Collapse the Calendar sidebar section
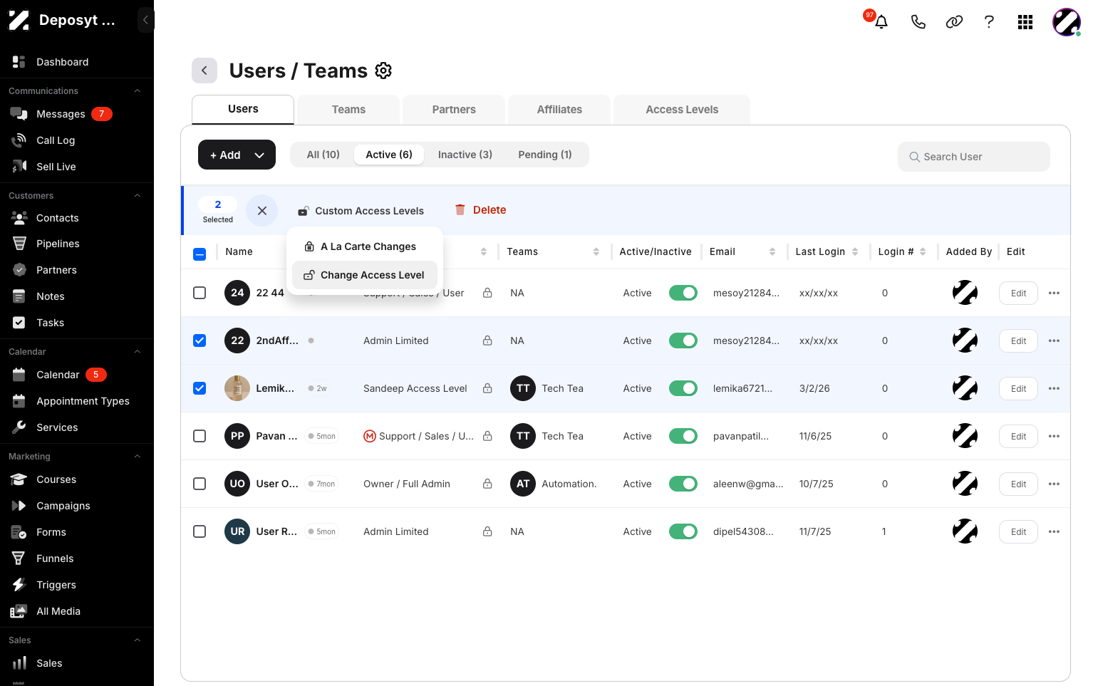This screenshot has width=1098, height=686. tap(138, 352)
